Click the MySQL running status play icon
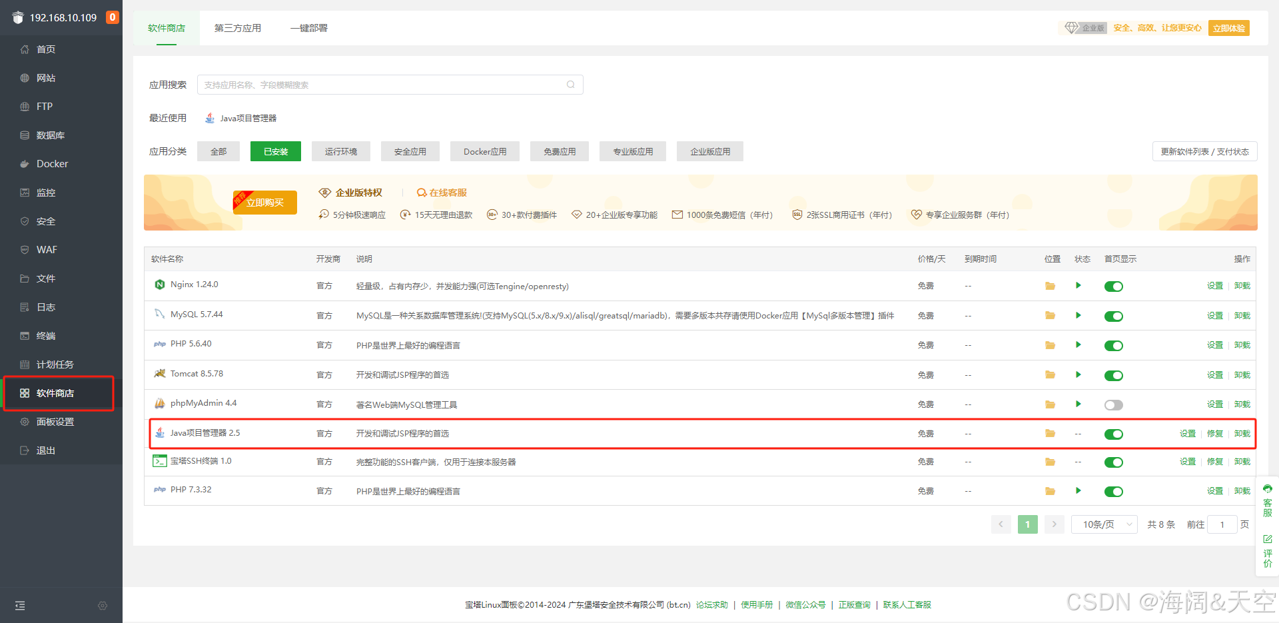This screenshot has width=1279, height=623. click(x=1078, y=316)
